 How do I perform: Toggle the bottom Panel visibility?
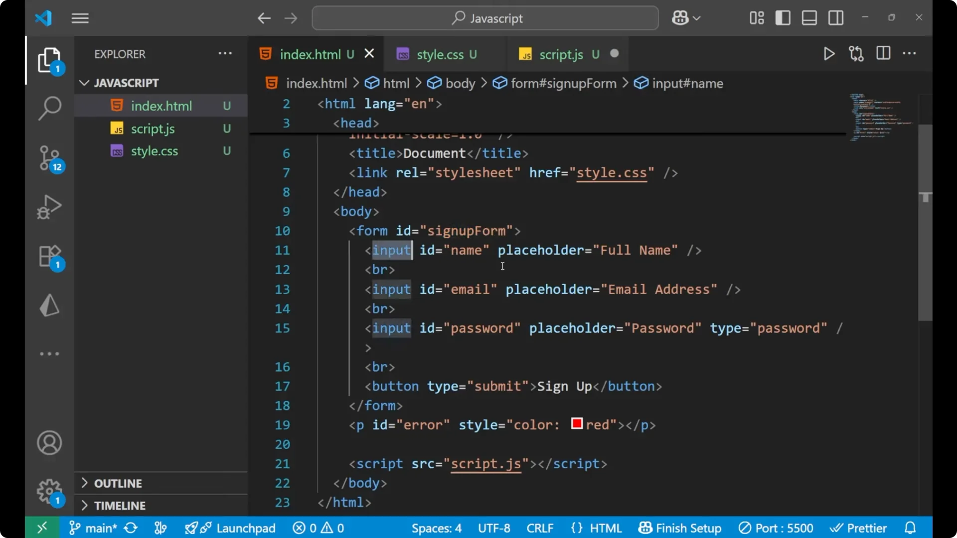[808, 17]
